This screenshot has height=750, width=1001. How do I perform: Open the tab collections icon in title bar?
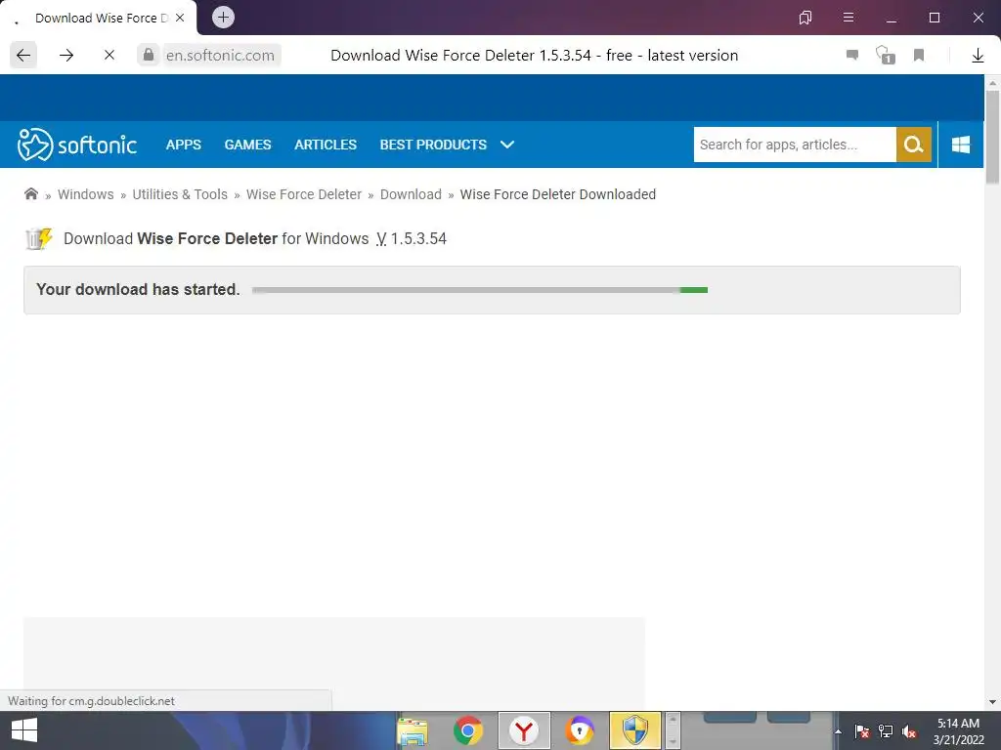pos(805,18)
